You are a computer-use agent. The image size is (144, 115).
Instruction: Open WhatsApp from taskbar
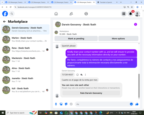66,113
